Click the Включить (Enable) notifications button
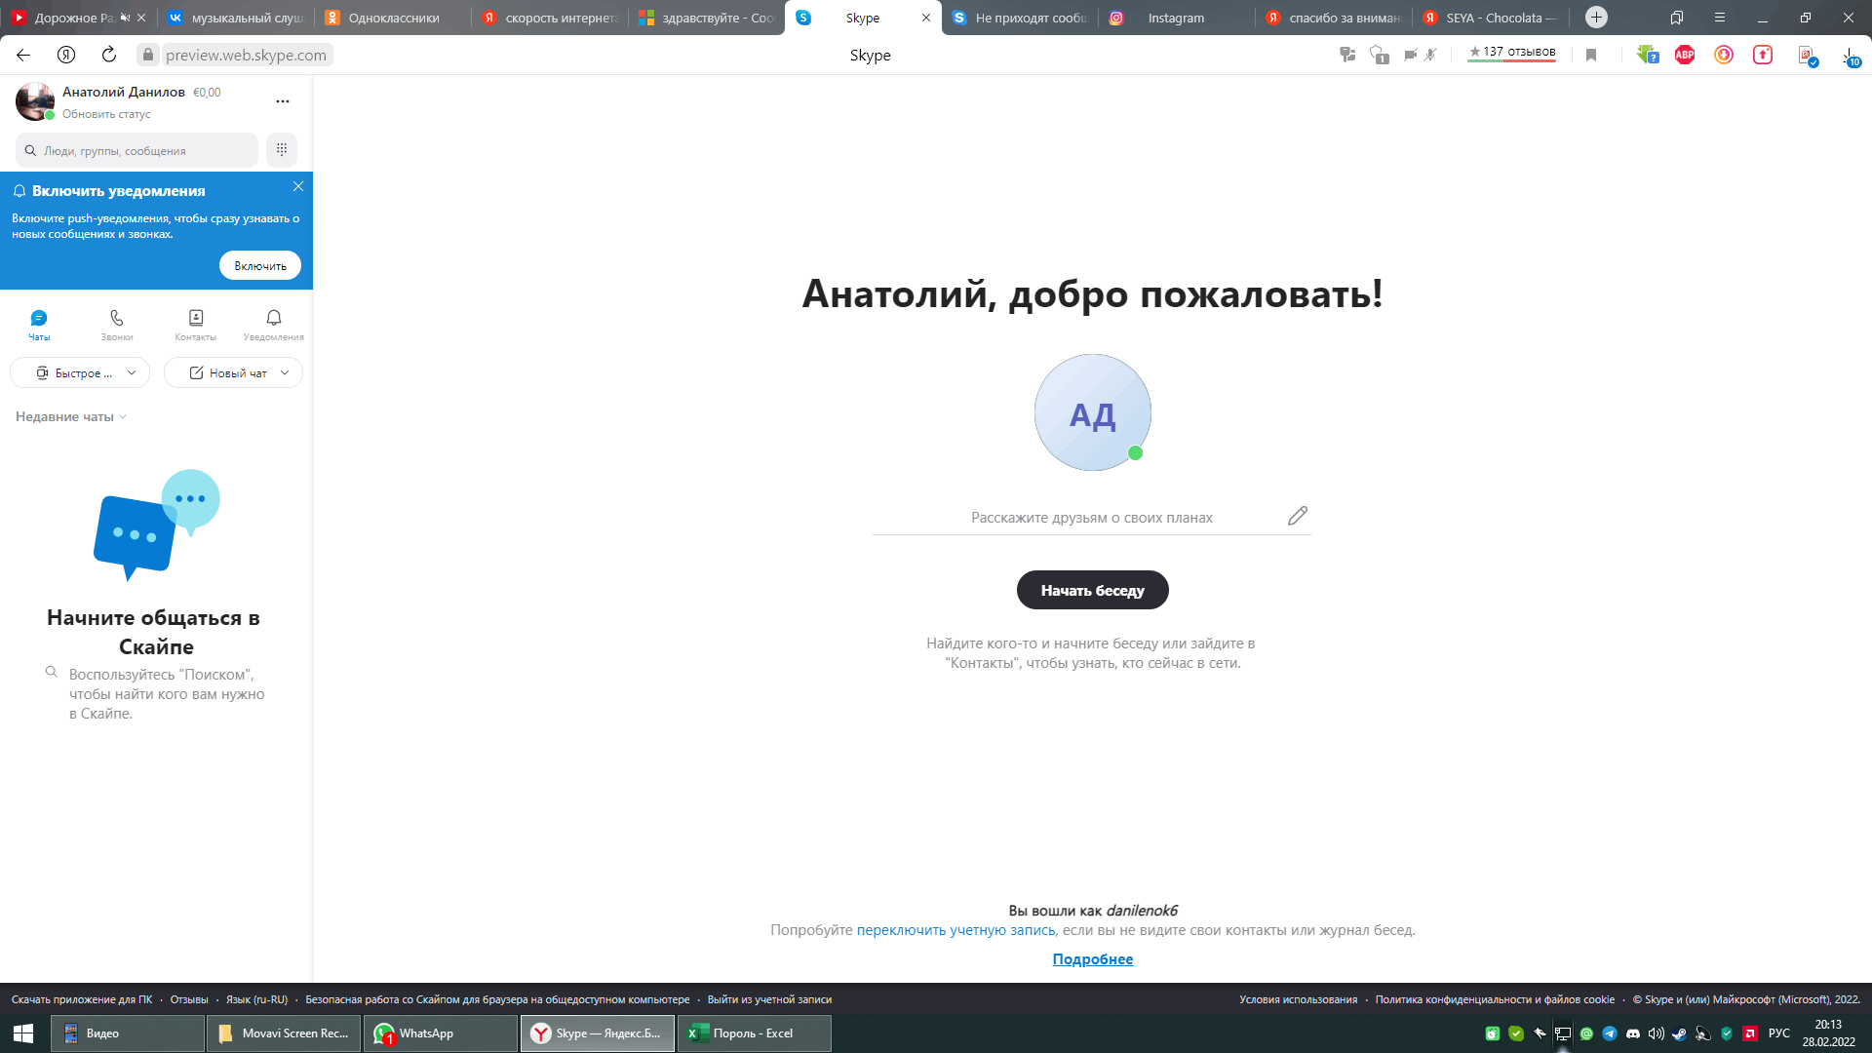The image size is (1872, 1053). [258, 265]
